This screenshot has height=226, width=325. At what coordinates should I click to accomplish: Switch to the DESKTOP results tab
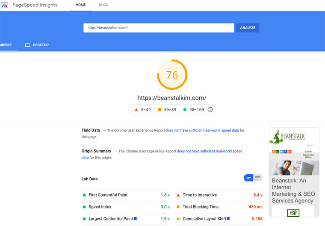(x=37, y=45)
